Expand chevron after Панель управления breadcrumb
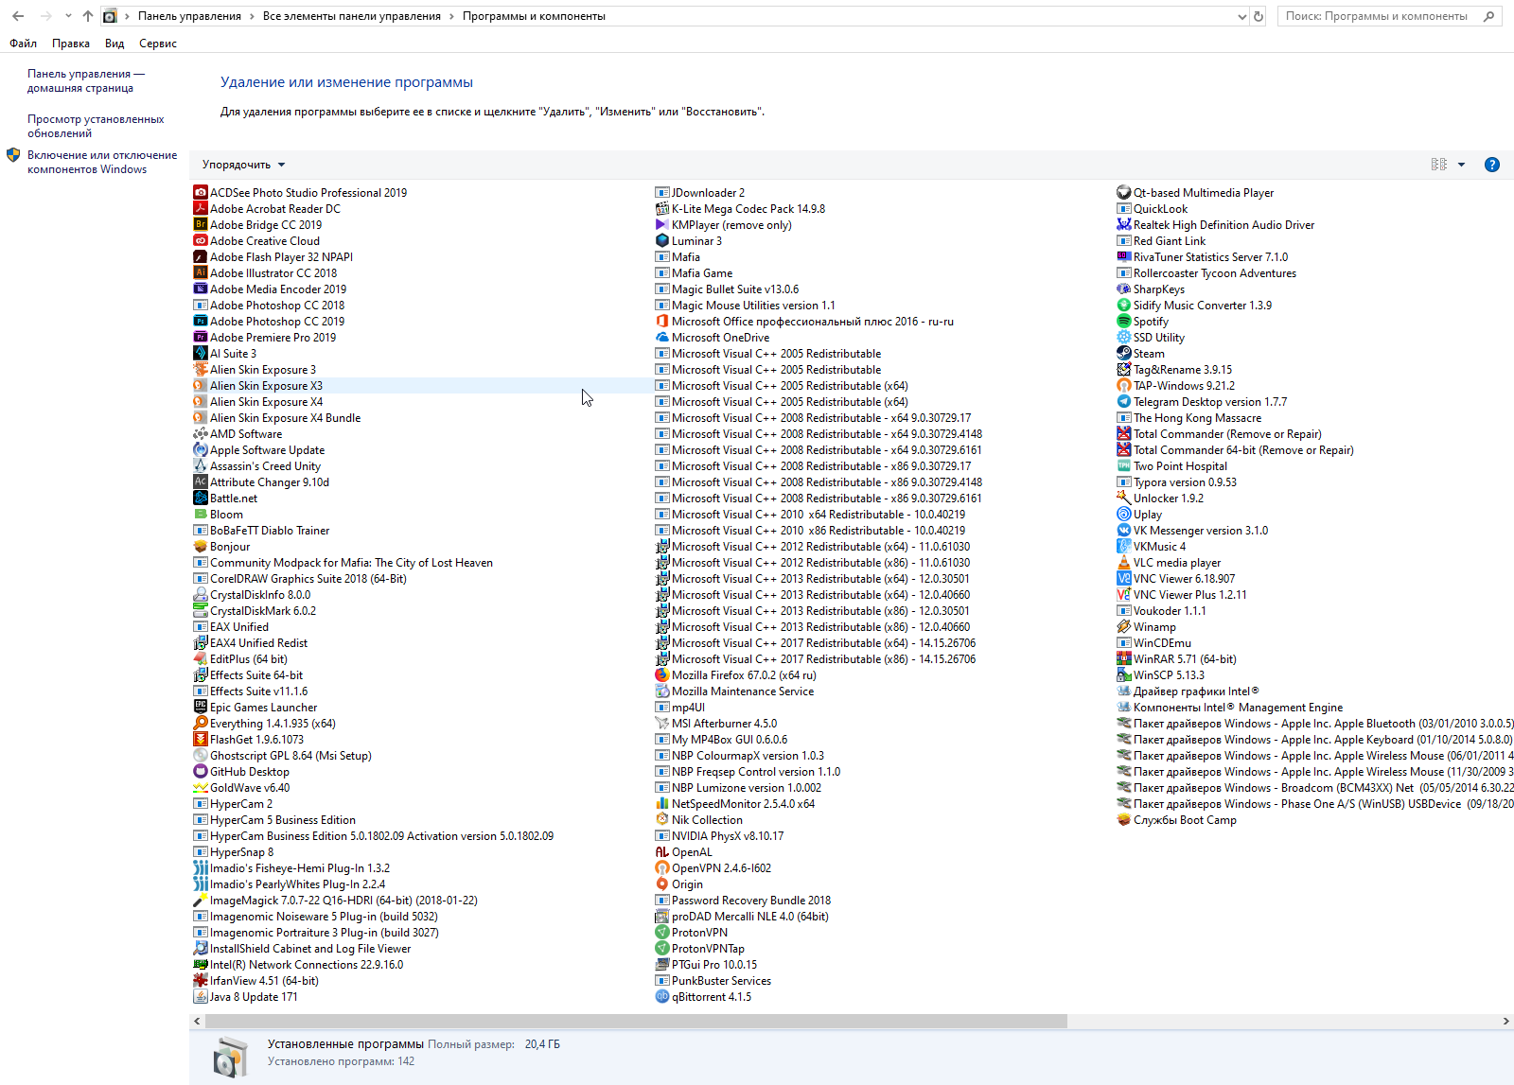The image size is (1514, 1085). [x=253, y=16]
